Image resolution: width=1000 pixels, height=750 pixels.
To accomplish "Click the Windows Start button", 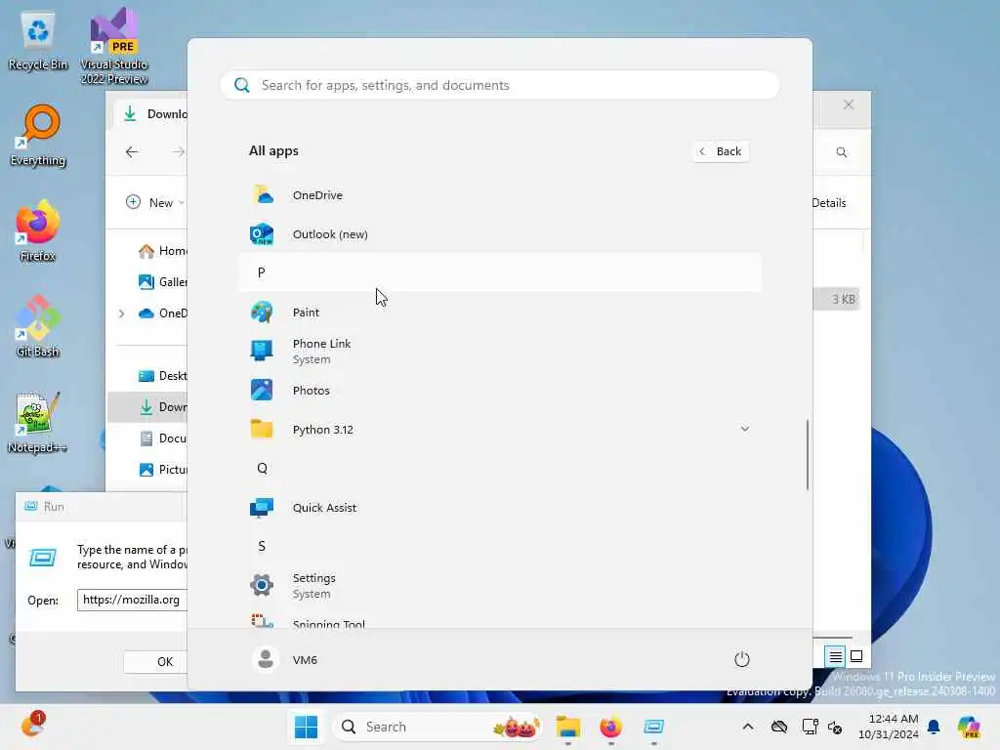I will [306, 727].
